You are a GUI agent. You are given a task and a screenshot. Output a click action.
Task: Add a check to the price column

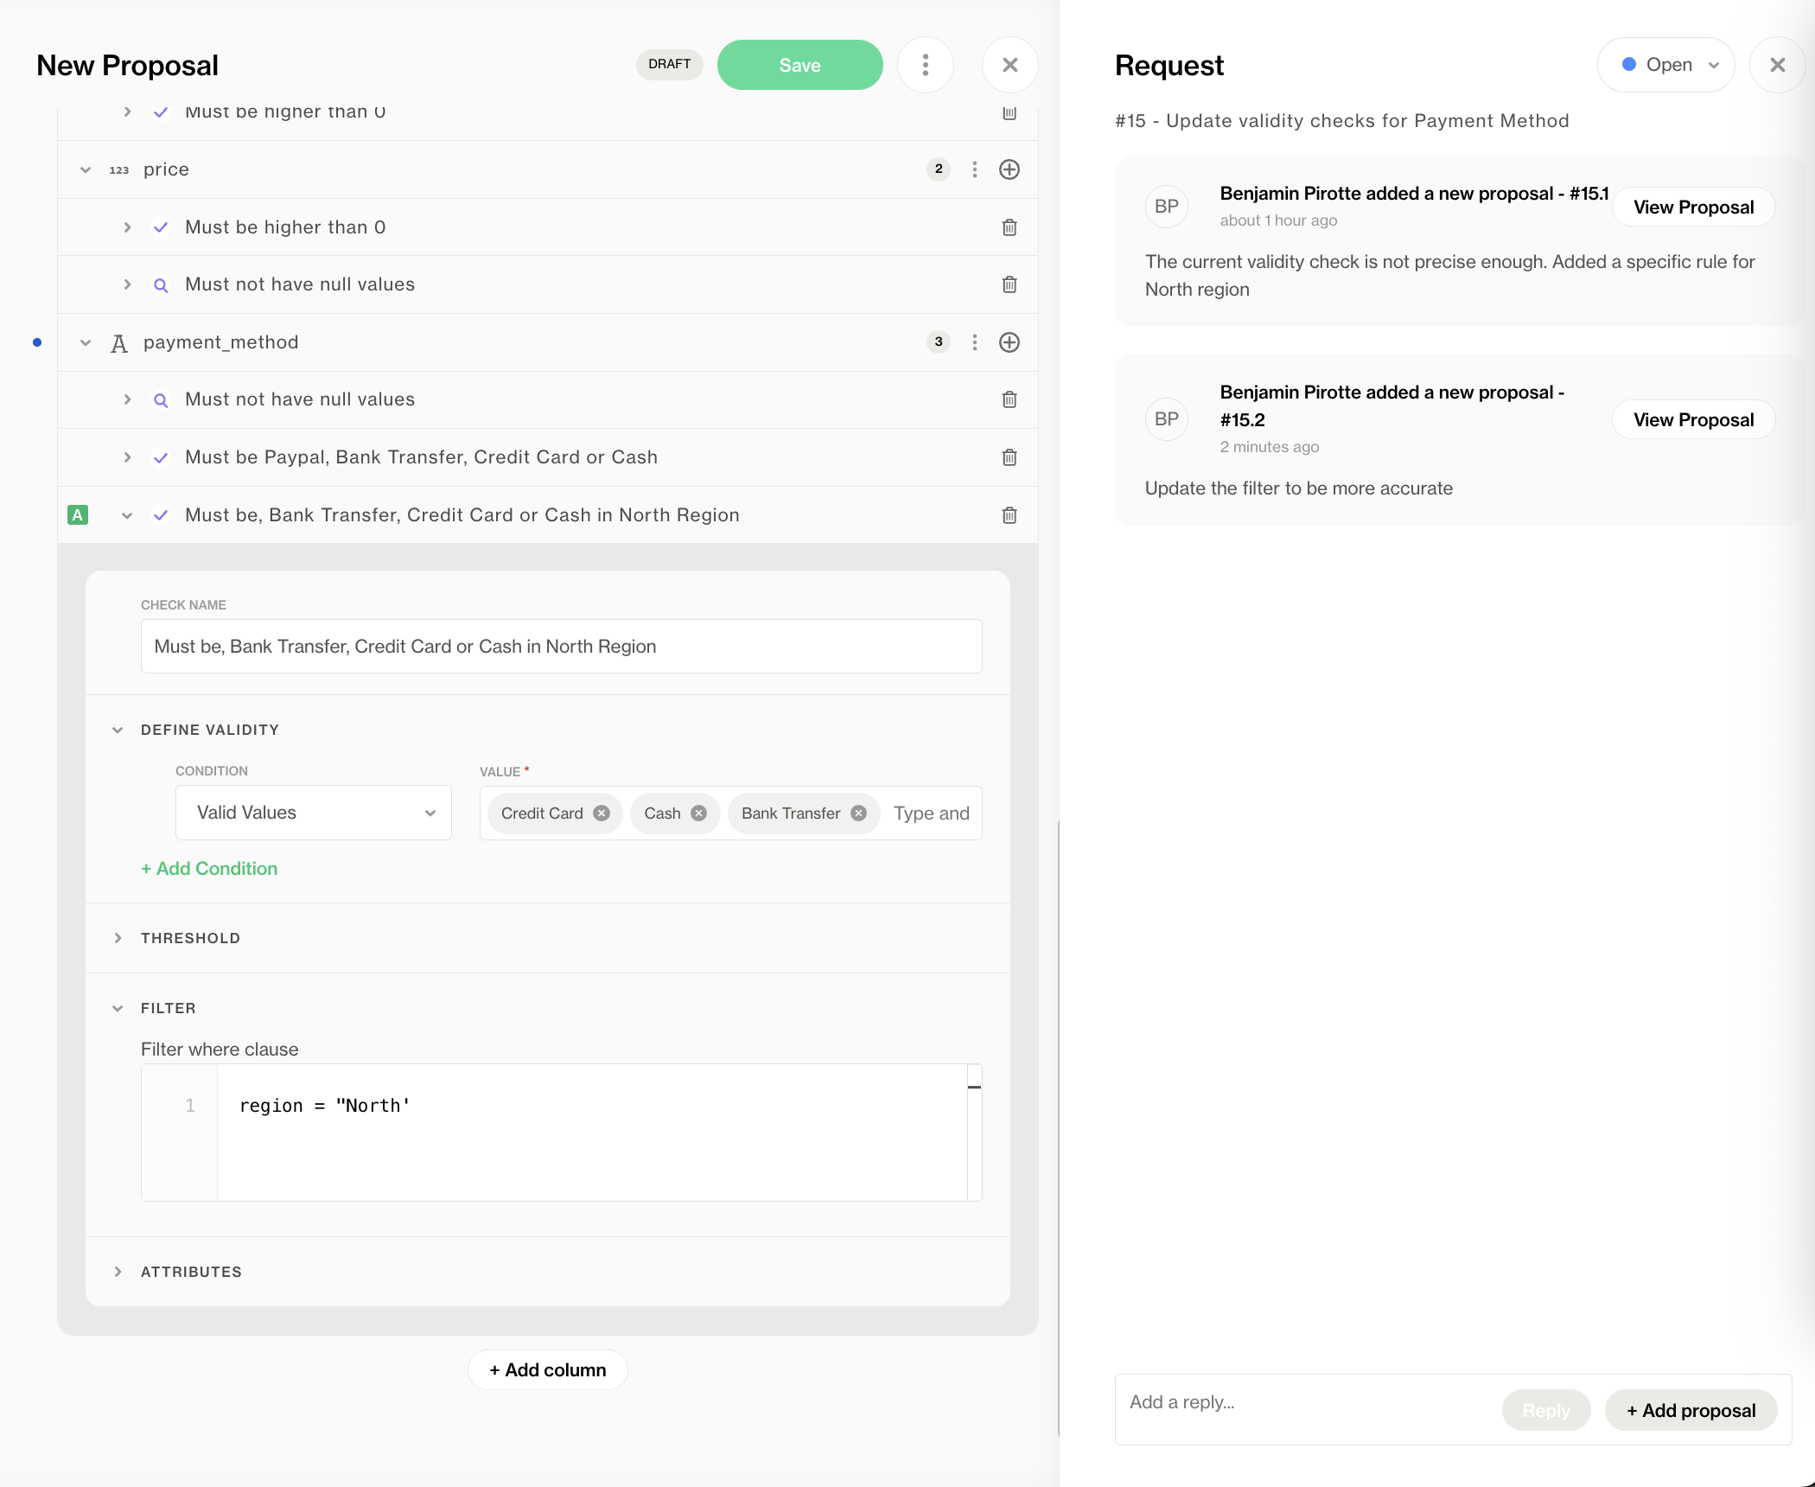click(x=1009, y=169)
